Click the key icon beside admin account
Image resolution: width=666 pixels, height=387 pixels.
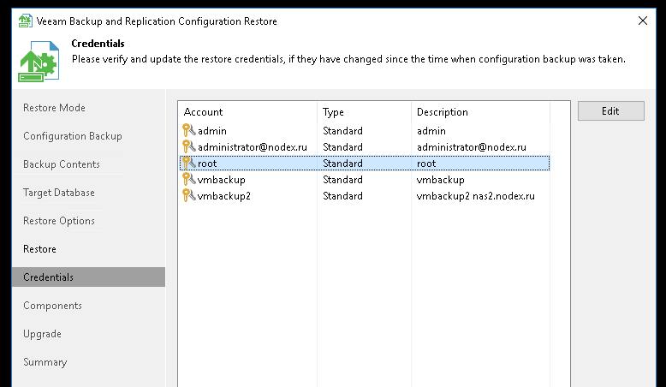tap(188, 130)
